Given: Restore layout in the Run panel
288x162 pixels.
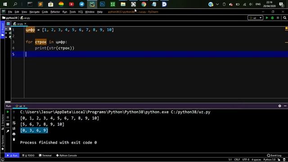Looking at the screenshot, I should [x=8, y=124].
